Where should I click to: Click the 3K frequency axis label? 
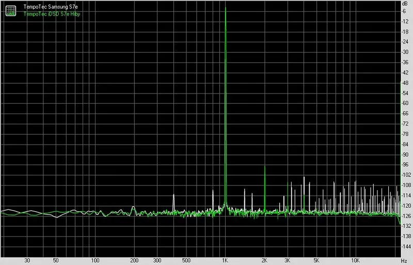click(x=287, y=260)
